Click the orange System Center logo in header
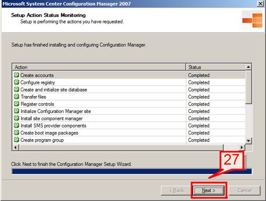 (253, 20)
